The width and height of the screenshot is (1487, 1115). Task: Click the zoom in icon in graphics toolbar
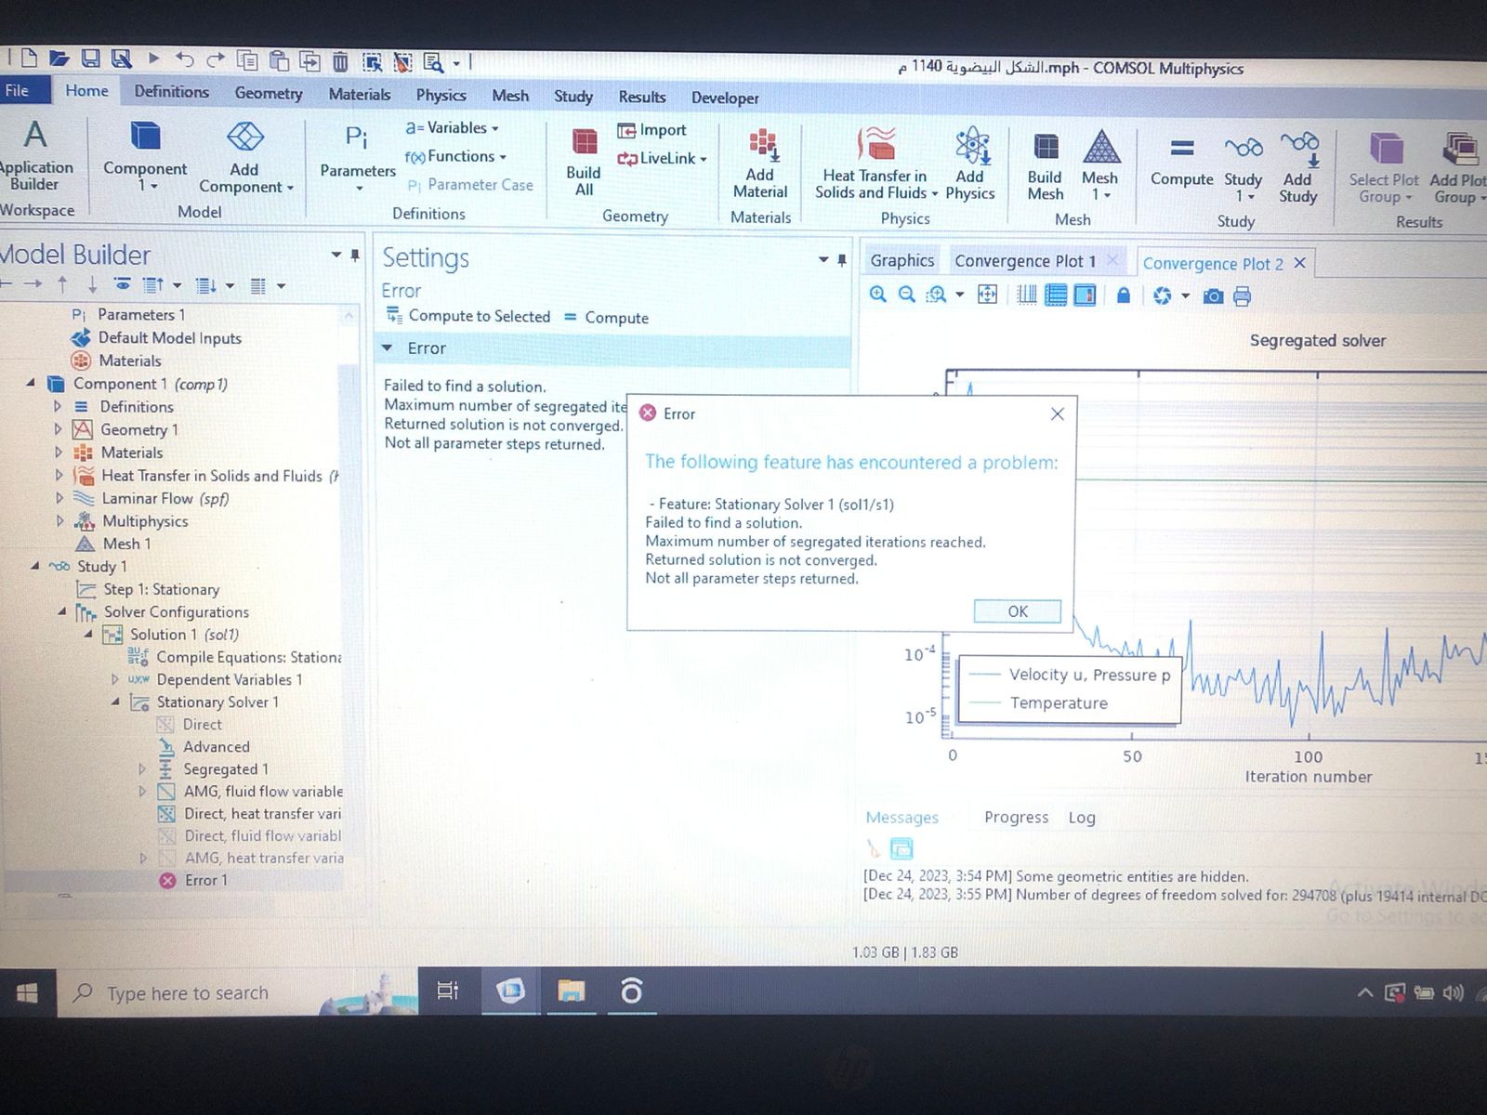point(877,295)
